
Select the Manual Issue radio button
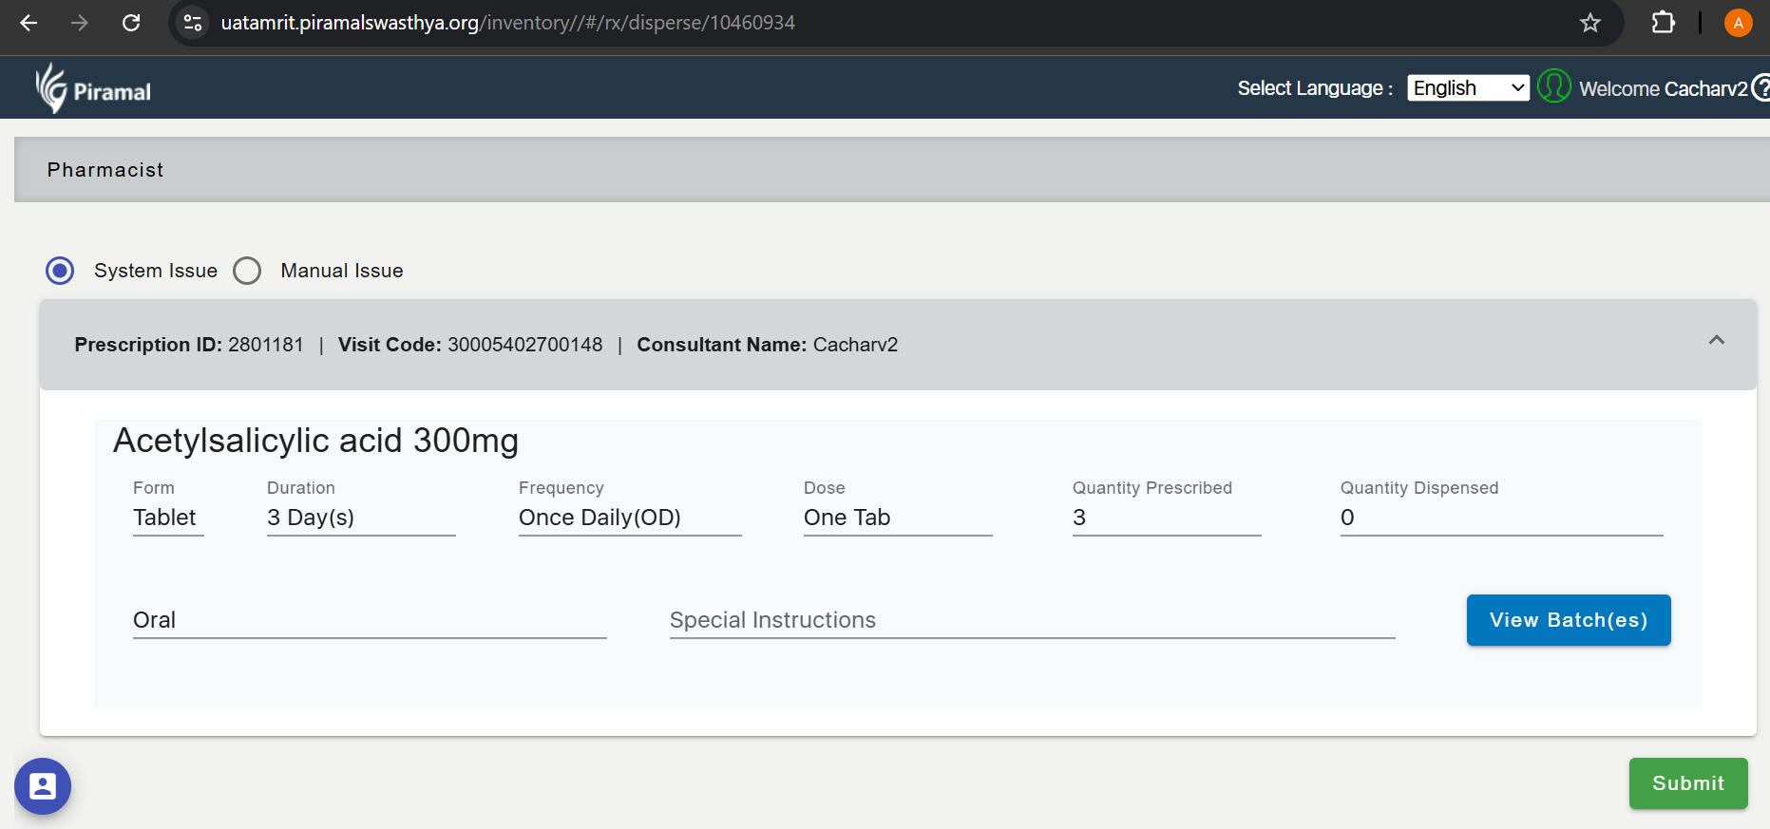247,271
